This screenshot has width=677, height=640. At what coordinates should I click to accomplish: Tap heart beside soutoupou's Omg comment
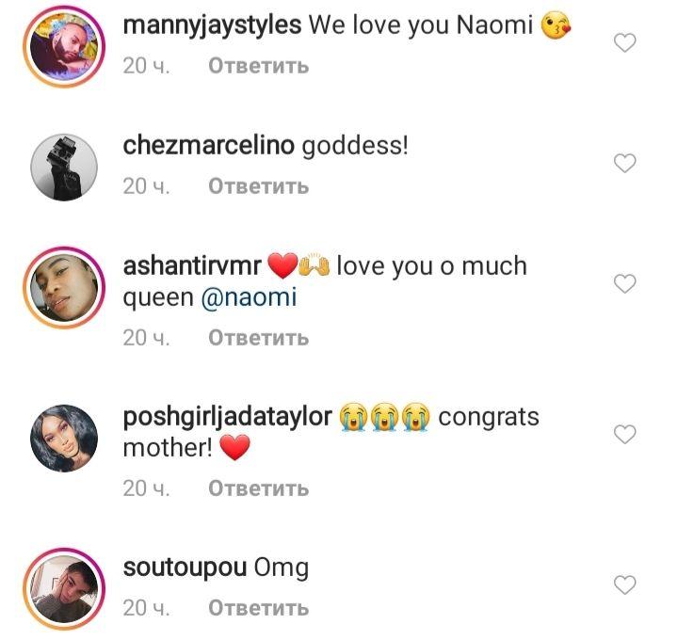(x=625, y=584)
